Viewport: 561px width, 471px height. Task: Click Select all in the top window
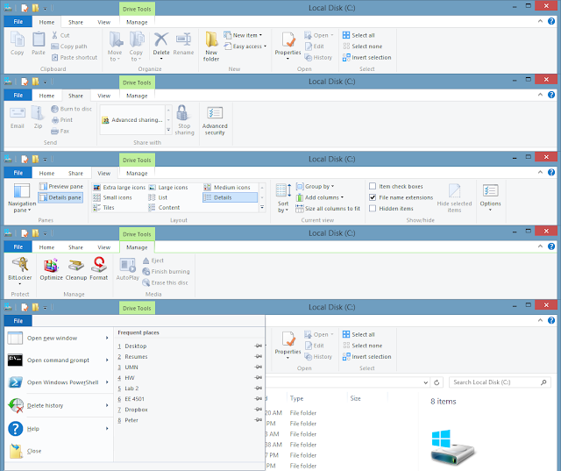click(x=359, y=35)
